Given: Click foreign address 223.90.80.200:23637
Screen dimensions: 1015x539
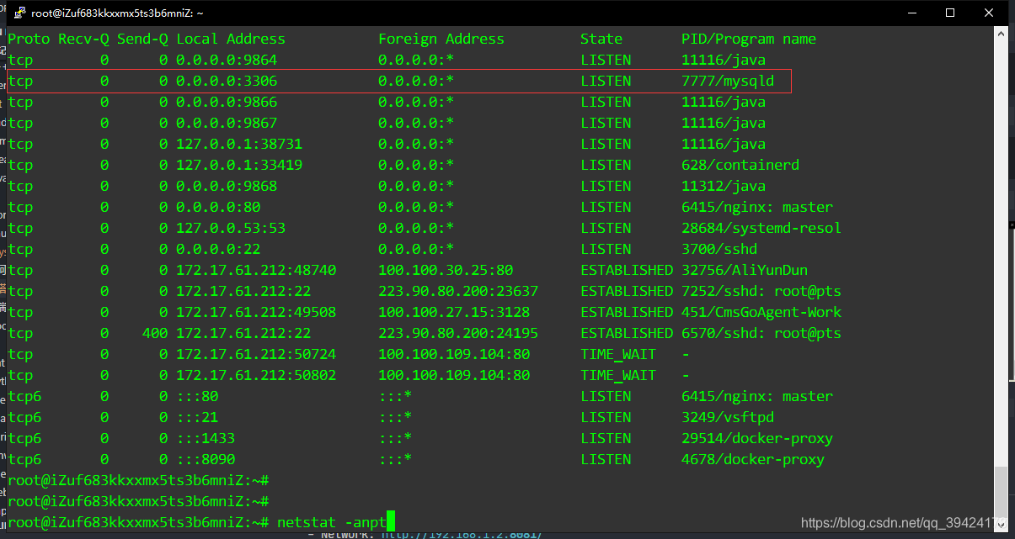Looking at the screenshot, I should pyautogui.click(x=458, y=291).
